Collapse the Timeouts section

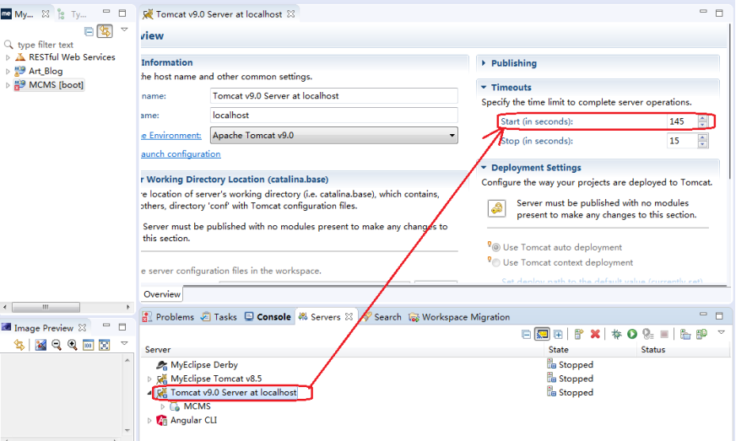pyautogui.click(x=484, y=87)
